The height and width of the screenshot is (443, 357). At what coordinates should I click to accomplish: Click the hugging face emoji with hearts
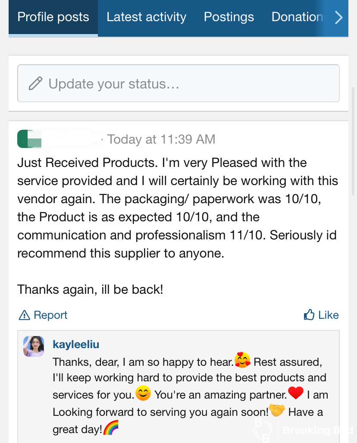[x=243, y=360]
